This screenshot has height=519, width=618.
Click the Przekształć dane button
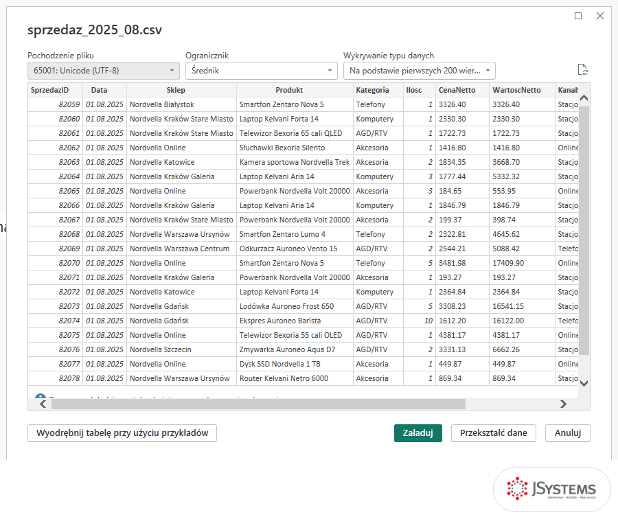[x=494, y=433]
